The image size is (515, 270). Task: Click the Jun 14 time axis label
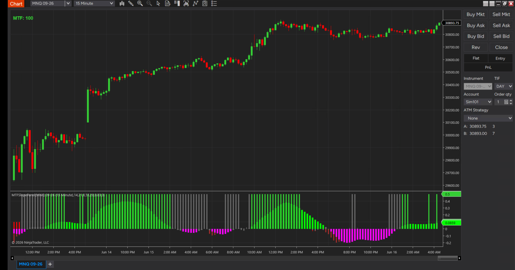click(107, 252)
